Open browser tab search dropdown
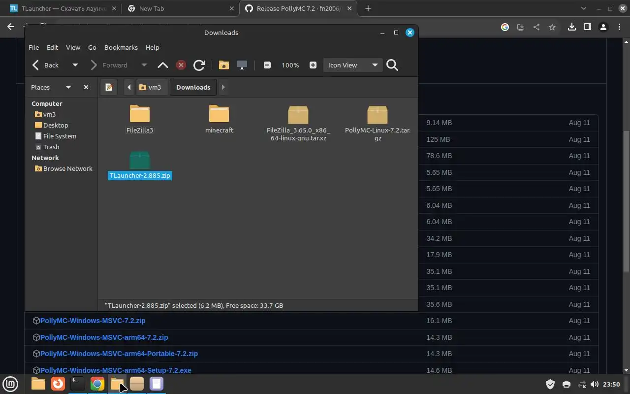The image size is (630, 394). point(584,8)
